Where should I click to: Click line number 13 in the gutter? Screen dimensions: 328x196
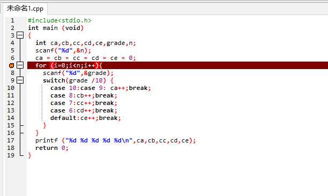click(11, 110)
